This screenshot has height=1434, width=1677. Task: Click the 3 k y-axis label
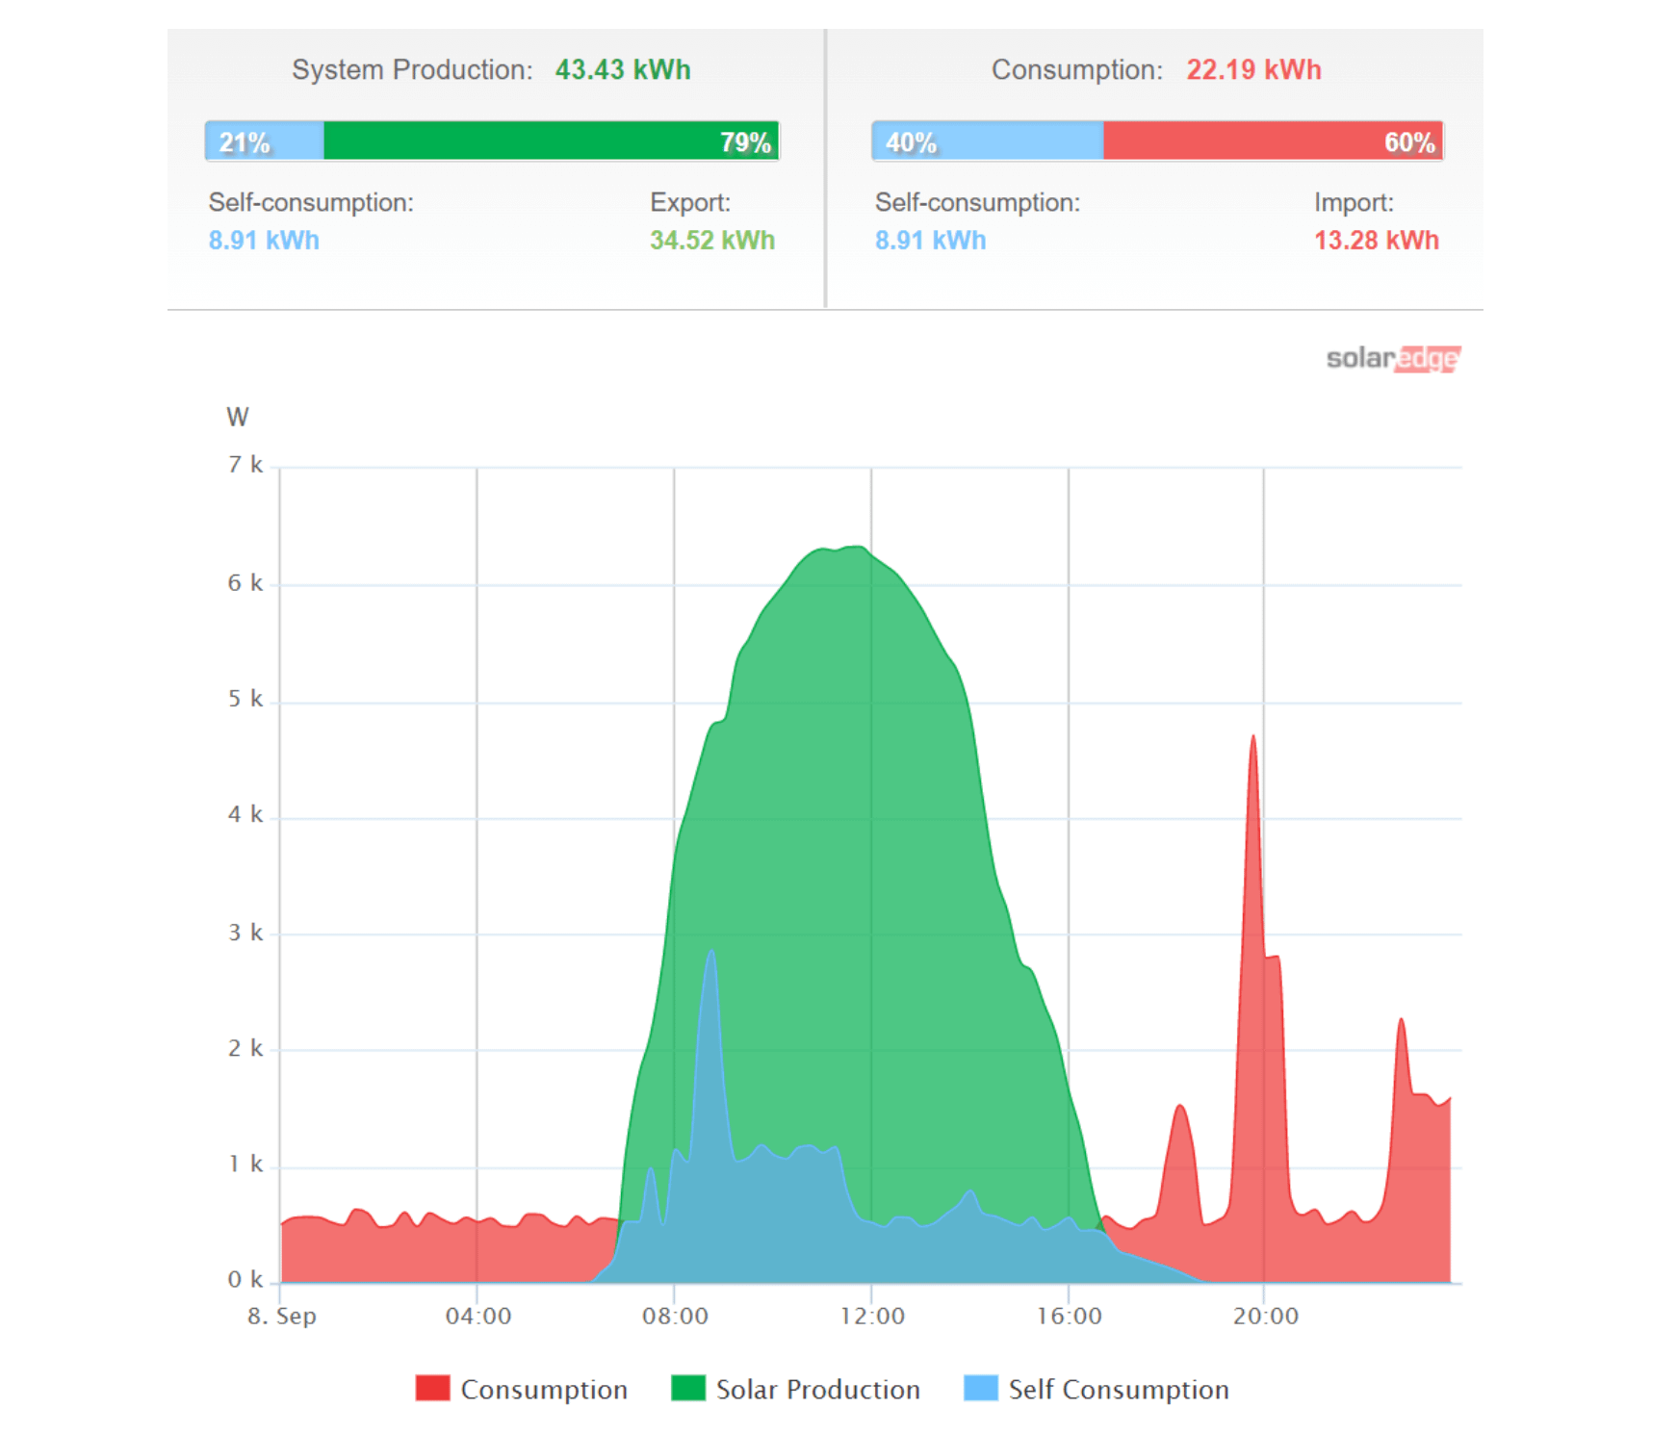pos(245,933)
